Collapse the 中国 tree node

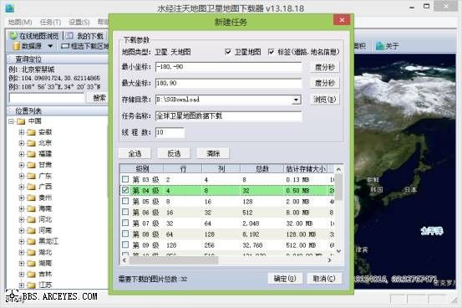click(11, 121)
